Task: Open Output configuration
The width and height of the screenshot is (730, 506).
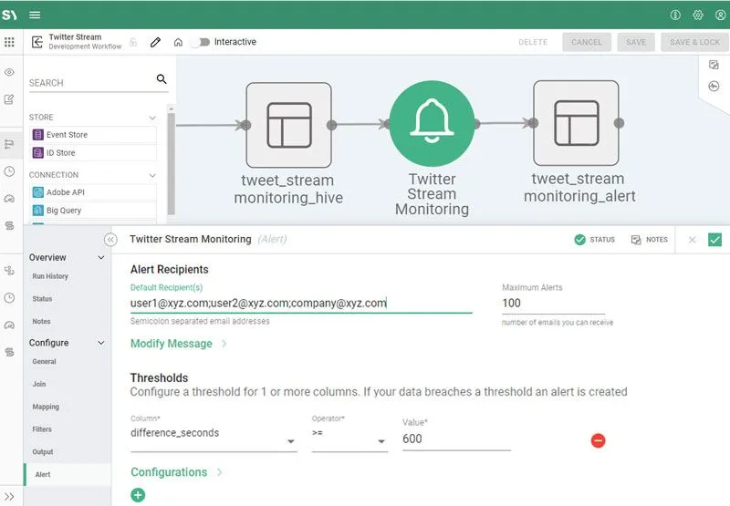Action: pyautogui.click(x=43, y=451)
